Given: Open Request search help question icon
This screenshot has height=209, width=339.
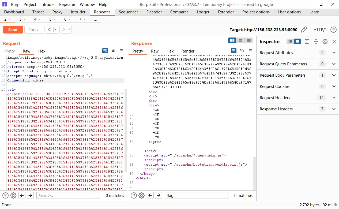Looking at the screenshot, I should click(5, 195).
